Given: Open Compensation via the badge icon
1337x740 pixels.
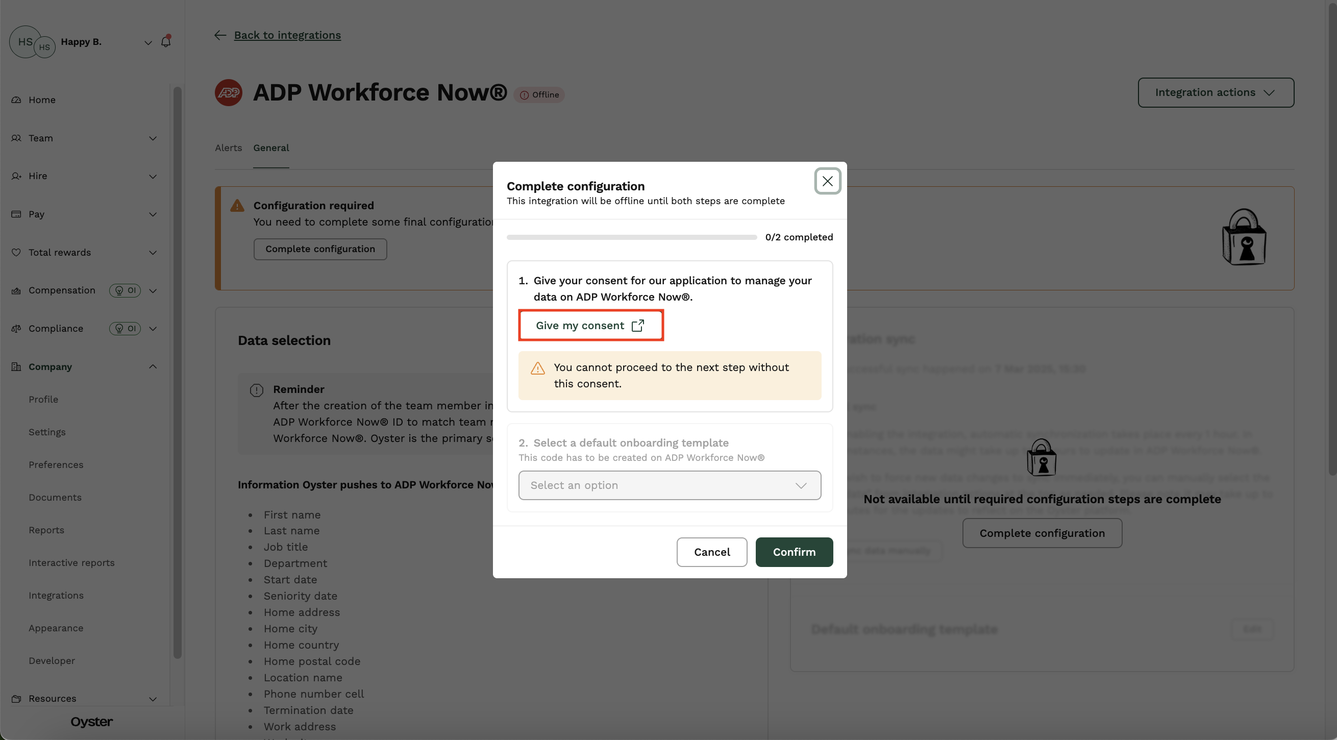Looking at the screenshot, I should pos(16,290).
